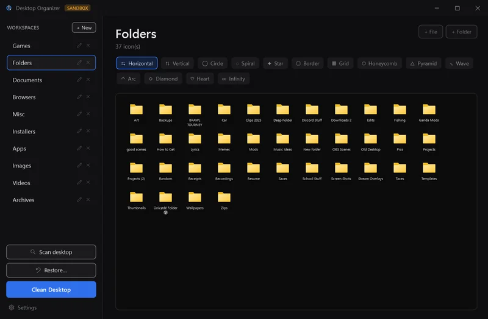488x319 pixels.
Task: Pick the Wave layout
Action: tap(459, 63)
